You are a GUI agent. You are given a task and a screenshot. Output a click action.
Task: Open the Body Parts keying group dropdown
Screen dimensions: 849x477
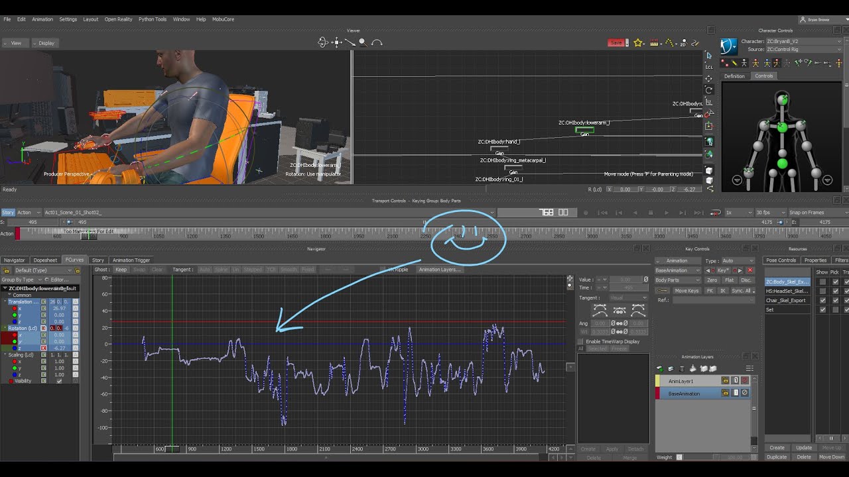(x=678, y=280)
